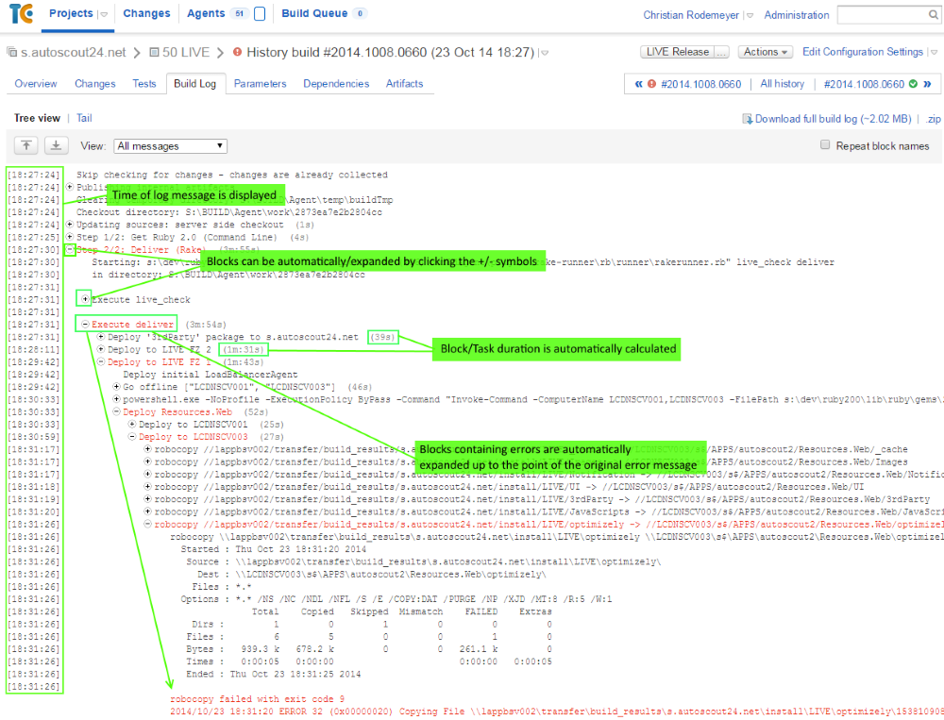Collapse the Execute deliver block

[x=86, y=324]
